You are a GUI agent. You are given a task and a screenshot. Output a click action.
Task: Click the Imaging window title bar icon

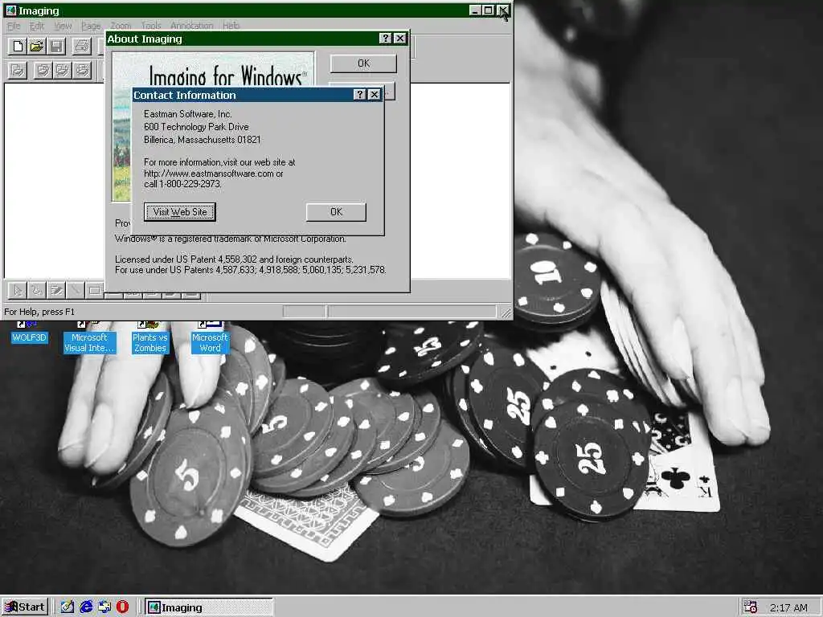tap(10, 10)
